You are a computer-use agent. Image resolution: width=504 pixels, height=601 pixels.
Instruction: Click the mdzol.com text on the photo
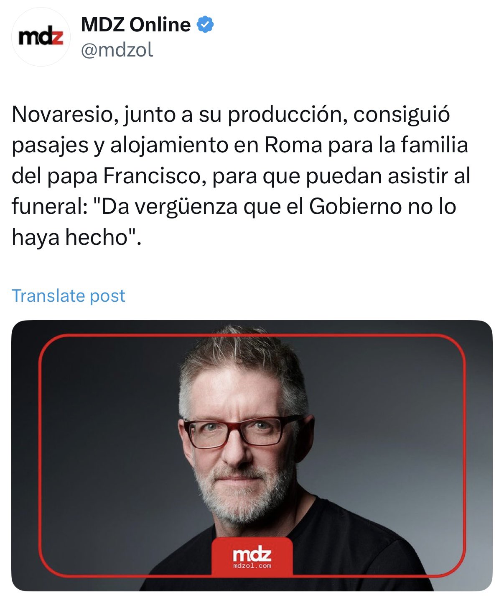[x=252, y=566]
